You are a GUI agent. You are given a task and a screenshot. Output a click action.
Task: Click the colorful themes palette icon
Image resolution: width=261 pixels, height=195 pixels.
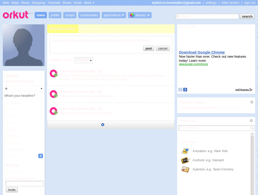click(x=132, y=15)
